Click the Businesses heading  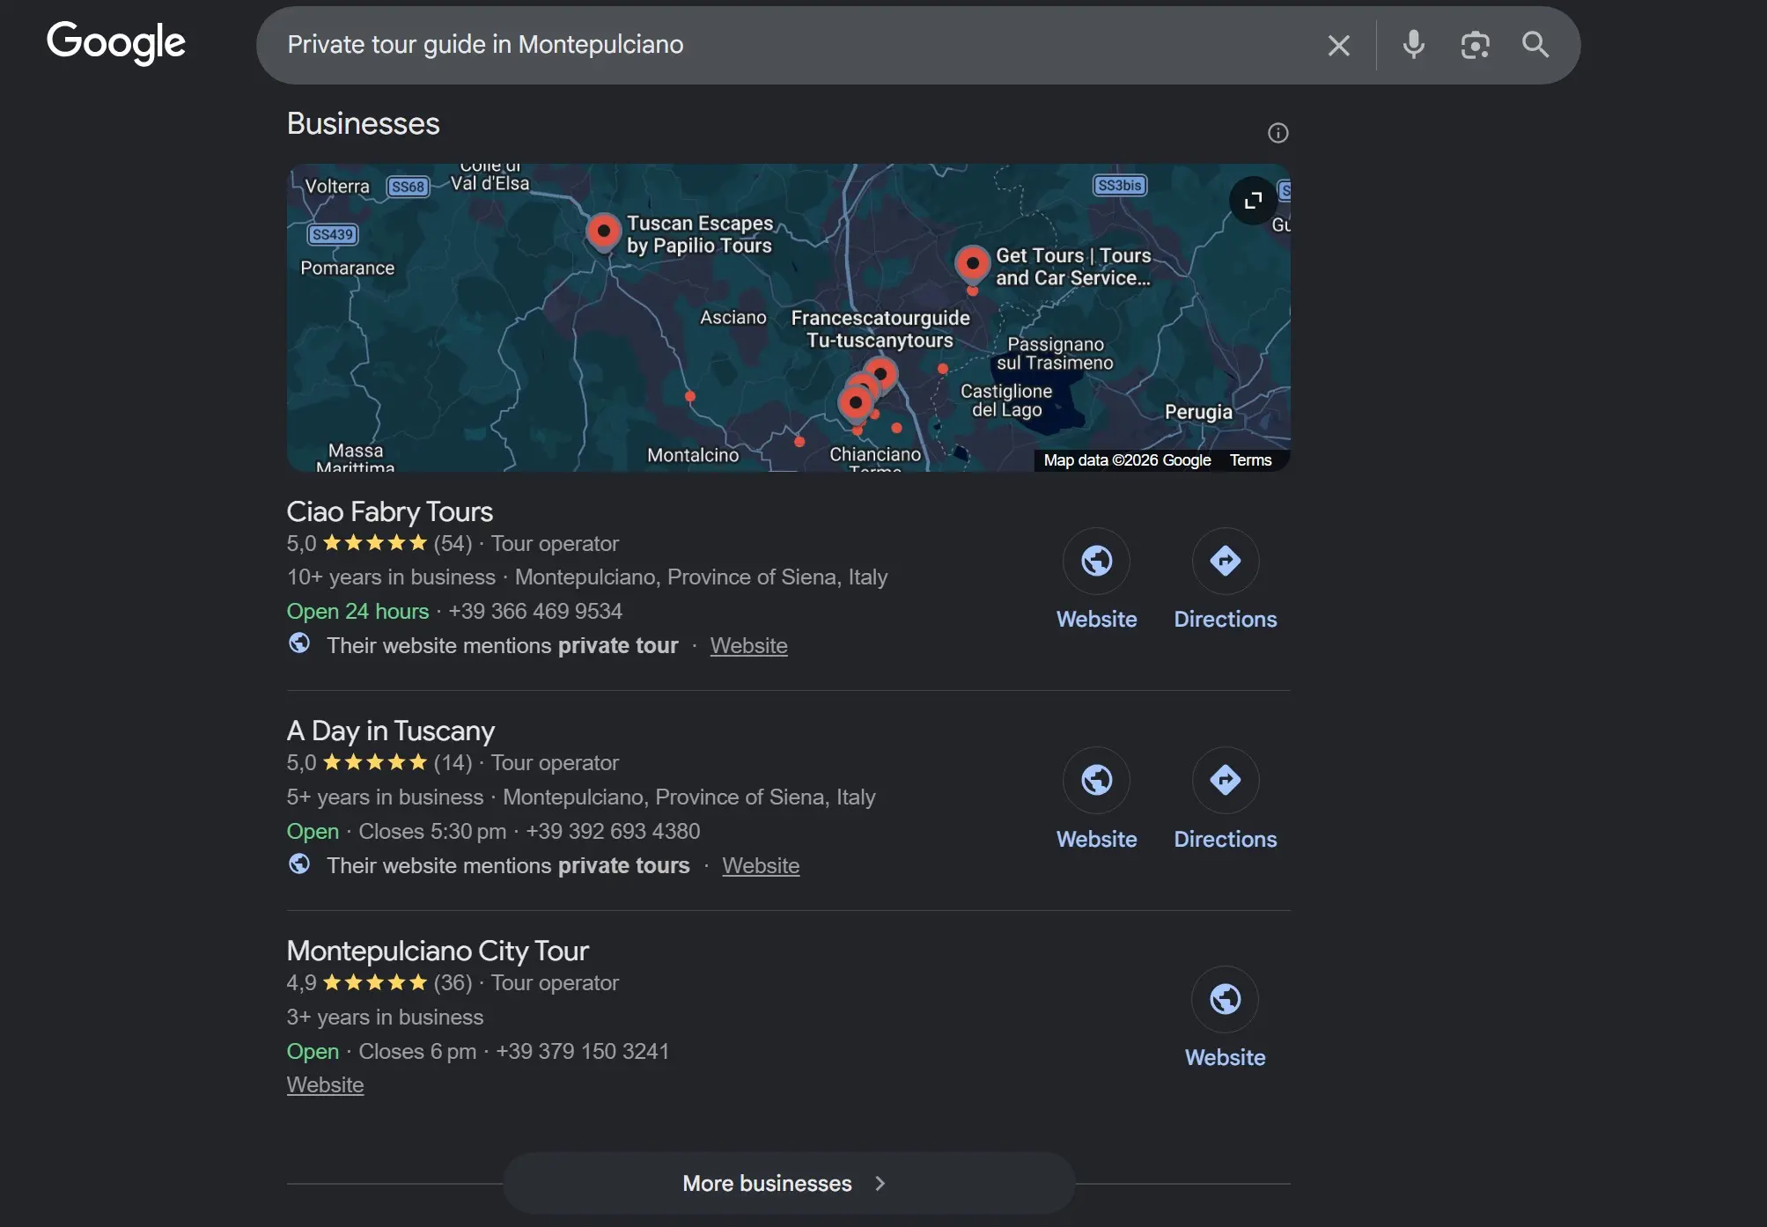[363, 123]
